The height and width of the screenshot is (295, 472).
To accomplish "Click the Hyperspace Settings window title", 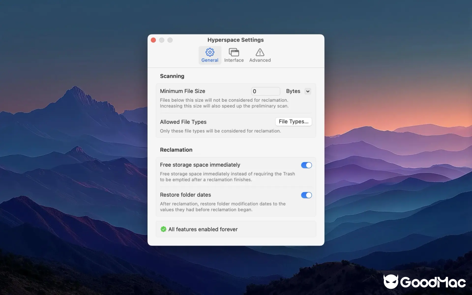I will 236,40.
